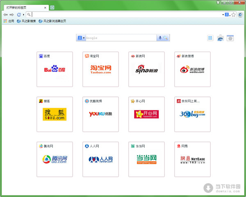Bookmark this page with the star icon

[233, 15]
